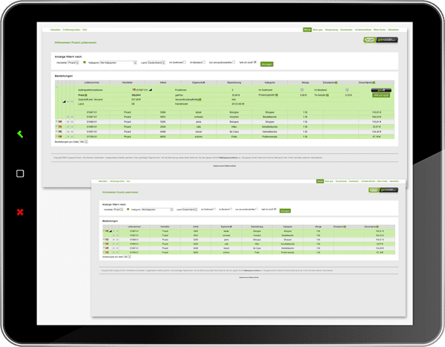This screenshot has width=445, height=347.
Task: Click the green icon beside Hersteller in the lower window
Action: pyautogui.click(x=128, y=210)
